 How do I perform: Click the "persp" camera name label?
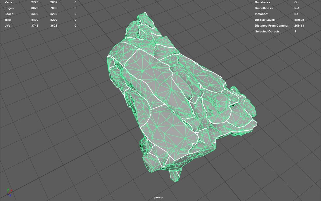(x=158, y=197)
